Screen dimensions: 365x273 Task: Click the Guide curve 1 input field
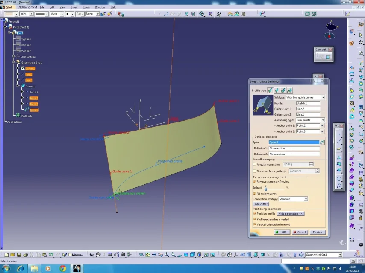click(308, 109)
